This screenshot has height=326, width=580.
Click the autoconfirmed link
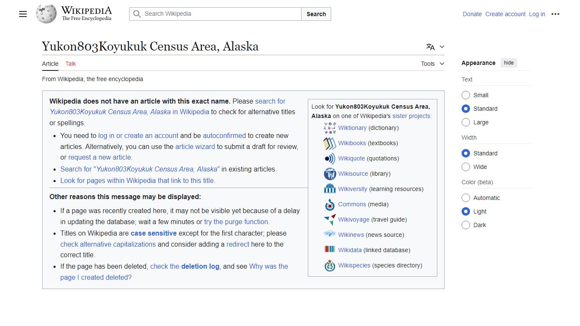point(224,135)
